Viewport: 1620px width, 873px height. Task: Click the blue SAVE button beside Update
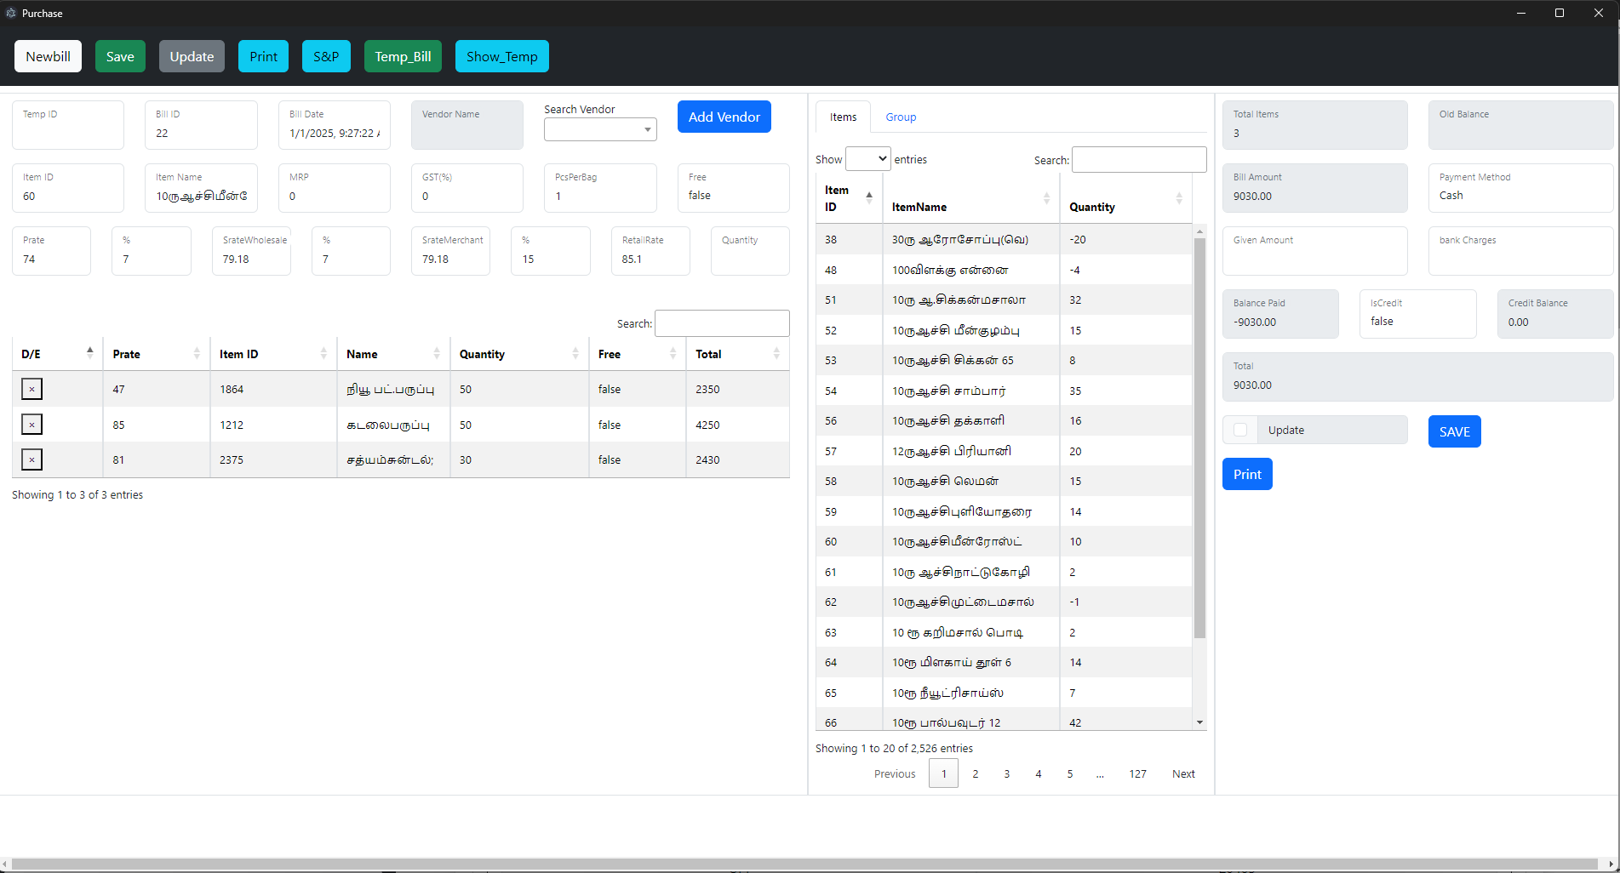tap(1454, 431)
